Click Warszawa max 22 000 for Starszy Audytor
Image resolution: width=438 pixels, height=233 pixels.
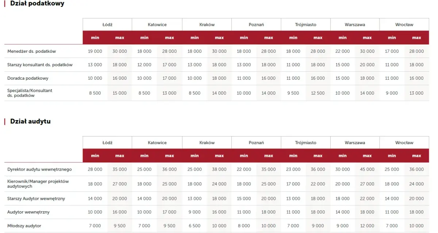pos(367,199)
